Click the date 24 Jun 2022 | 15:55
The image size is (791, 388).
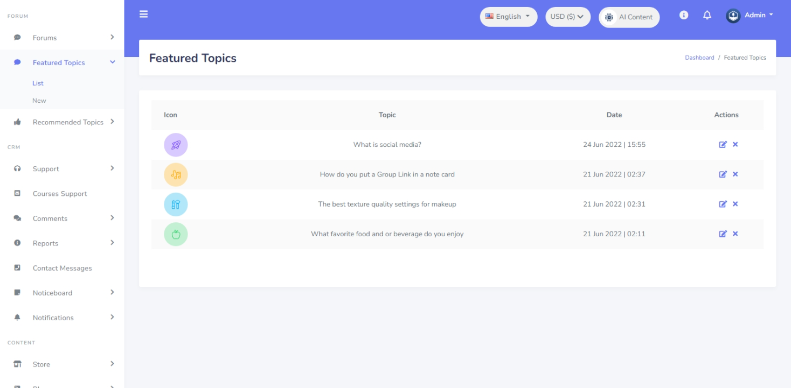tap(614, 144)
